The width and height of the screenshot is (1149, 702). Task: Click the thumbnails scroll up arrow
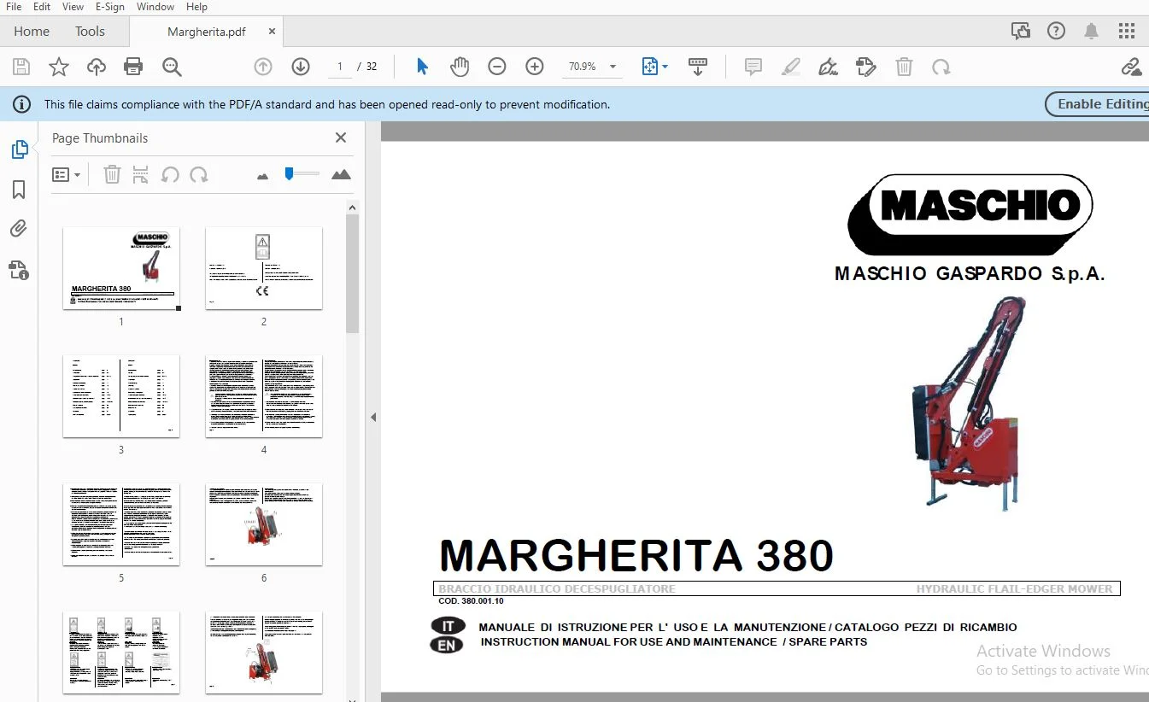pos(352,208)
